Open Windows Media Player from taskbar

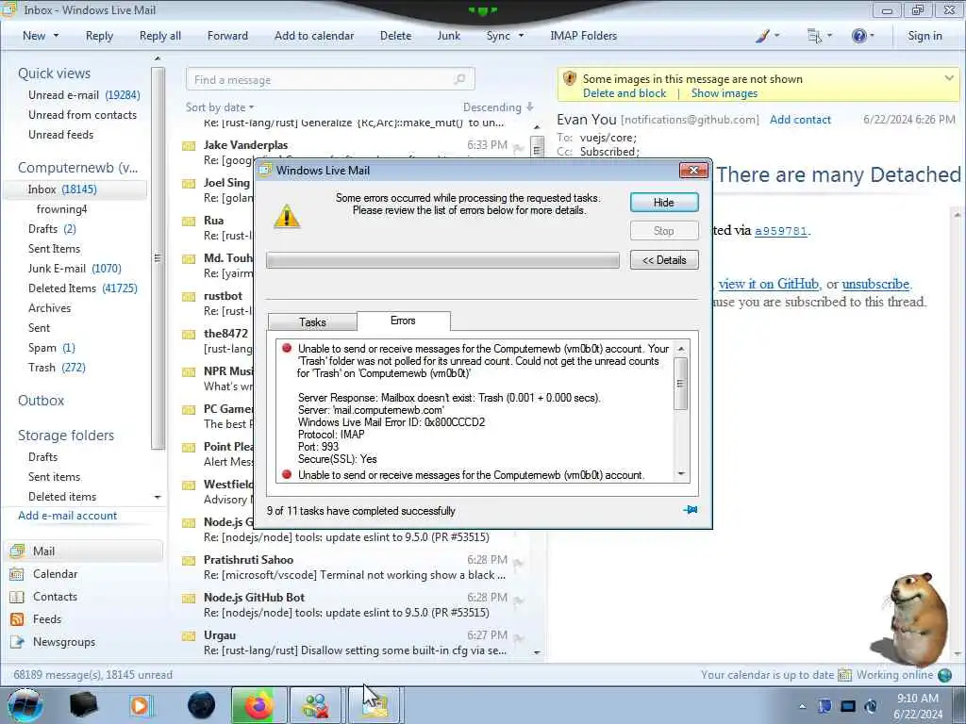(x=141, y=705)
